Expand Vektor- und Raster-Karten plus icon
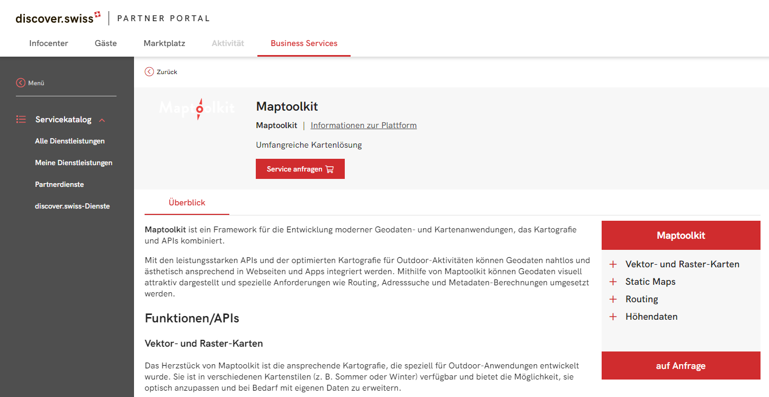The height and width of the screenshot is (397, 769). [613, 264]
